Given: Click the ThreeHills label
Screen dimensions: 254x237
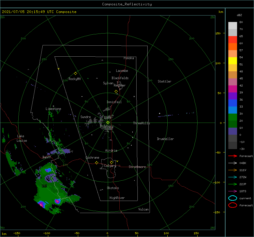Looking at the screenshot, I should [142, 123].
